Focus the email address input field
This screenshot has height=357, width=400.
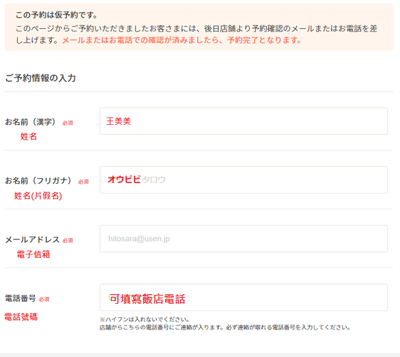(x=244, y=239)
